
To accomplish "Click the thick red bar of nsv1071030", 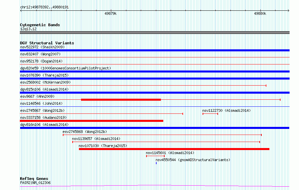I will pos(174,149).
